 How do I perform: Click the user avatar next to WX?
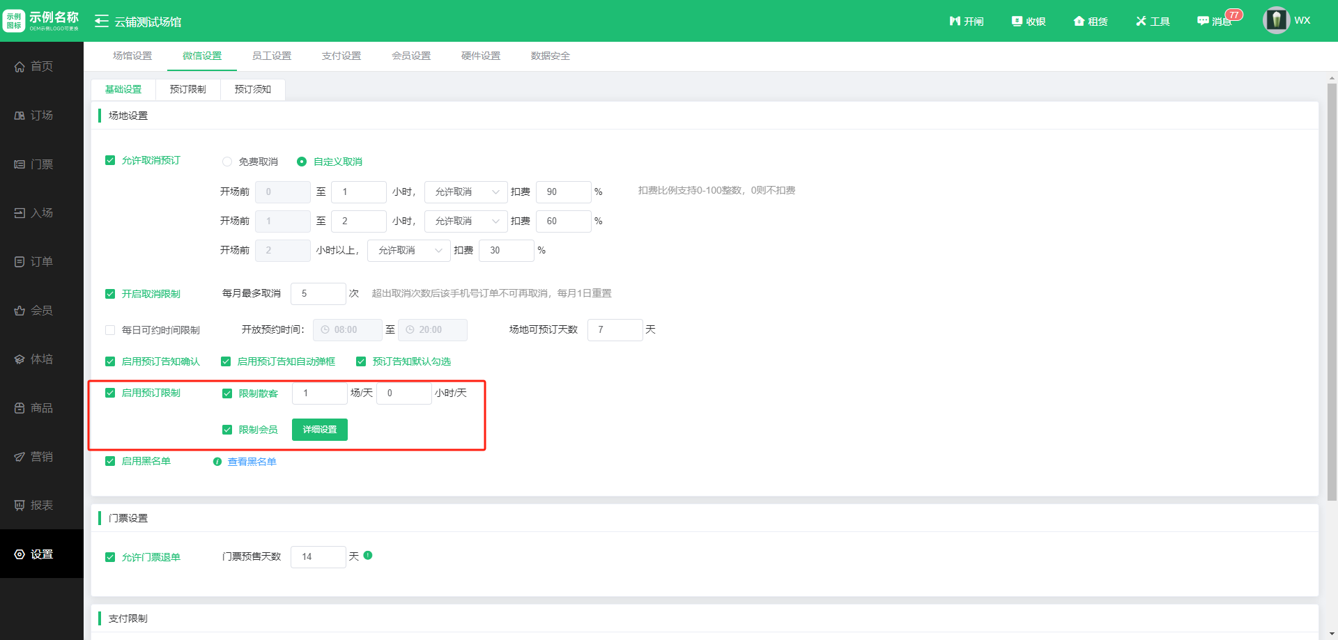coord(1276,20)
